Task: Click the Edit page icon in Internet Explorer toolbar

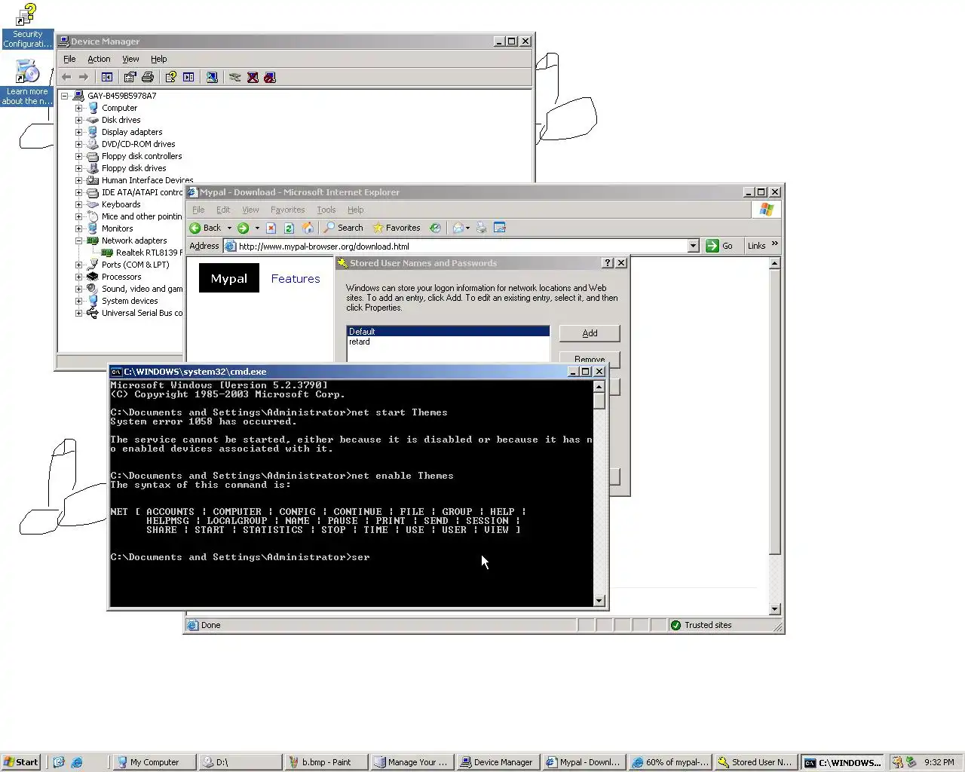Action: [499, 228]
